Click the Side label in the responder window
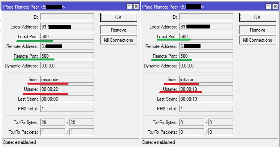The width and height of the screenshot is (280, 147). pyautogui.click(x=33, y=79)
